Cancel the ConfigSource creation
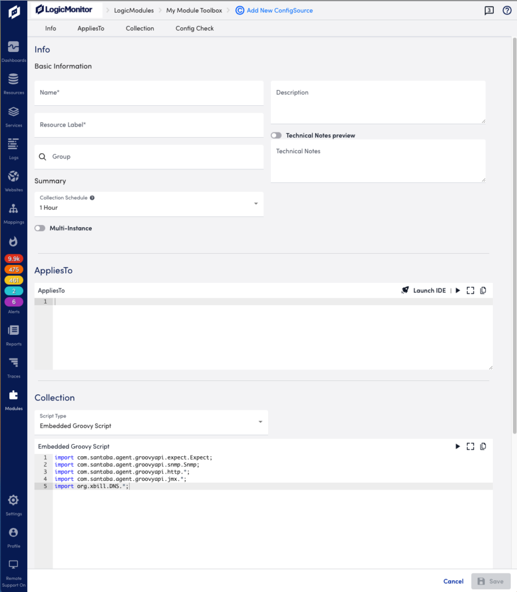The height and width of the screenshot is (592, 517). pos(453,581)
